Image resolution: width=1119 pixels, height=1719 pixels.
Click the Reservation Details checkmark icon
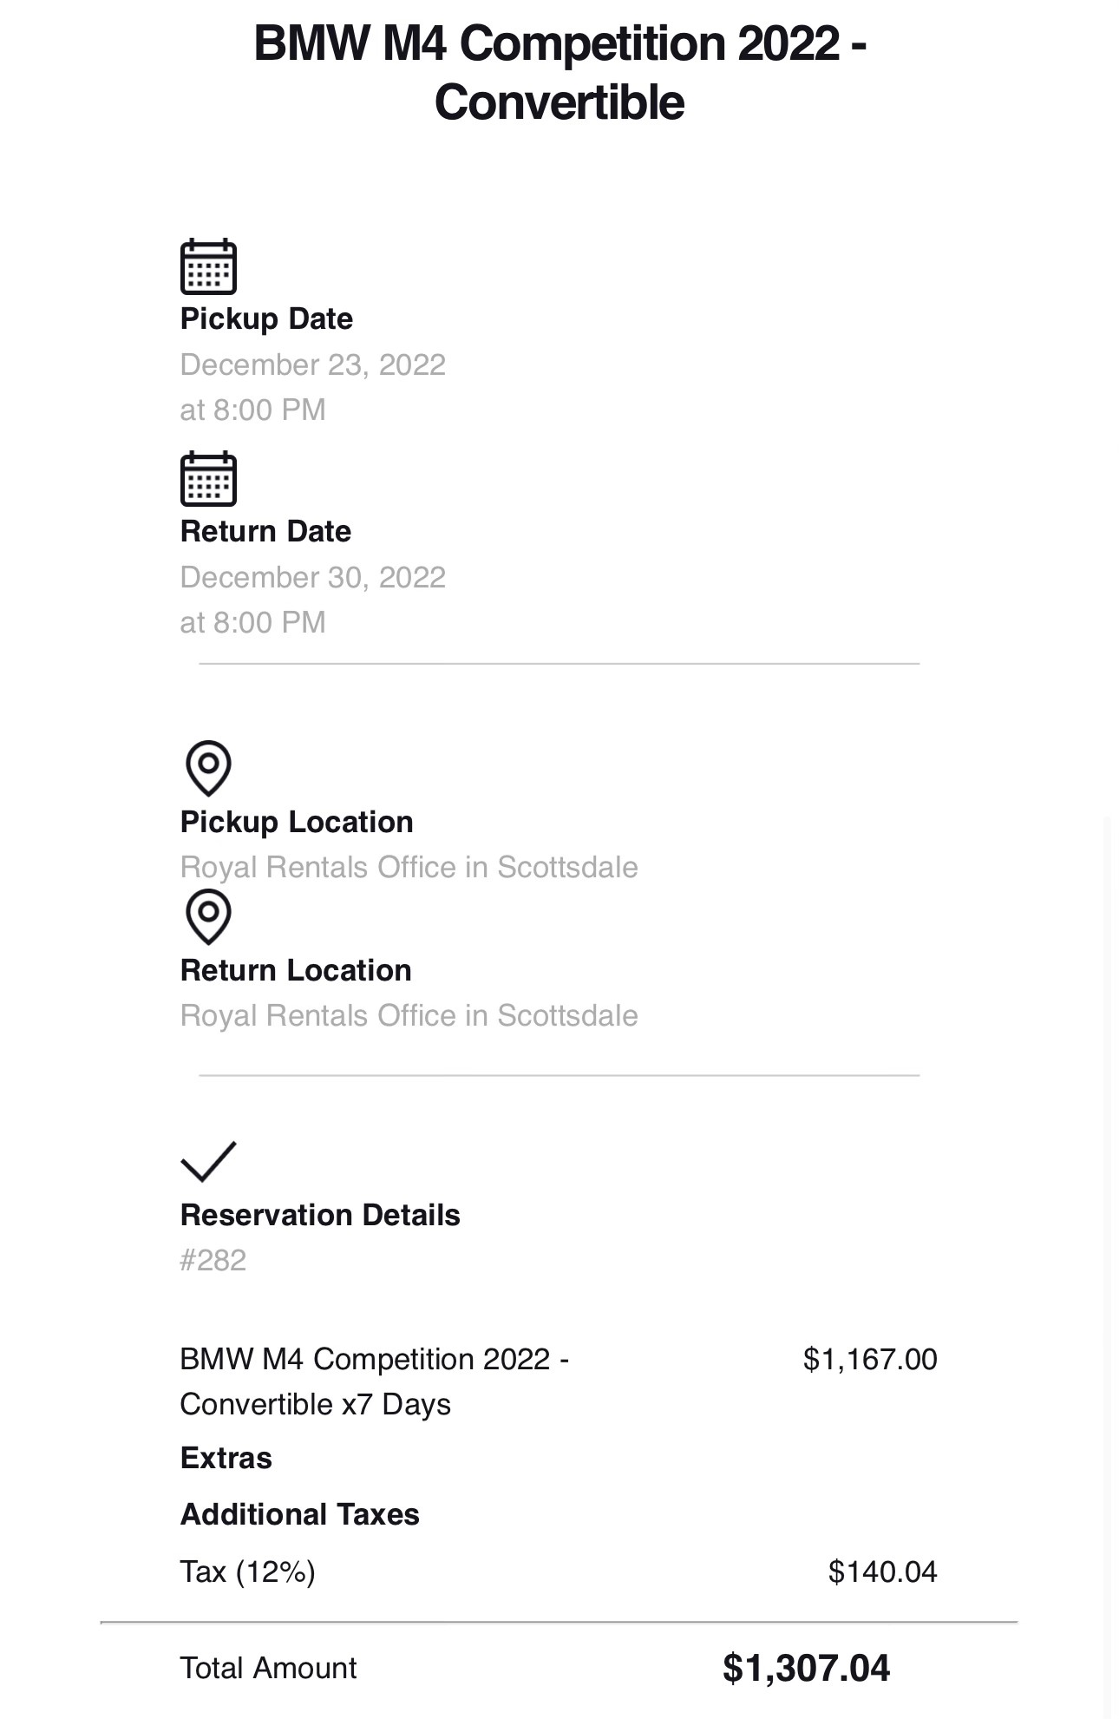click(x=208, y=1161)
